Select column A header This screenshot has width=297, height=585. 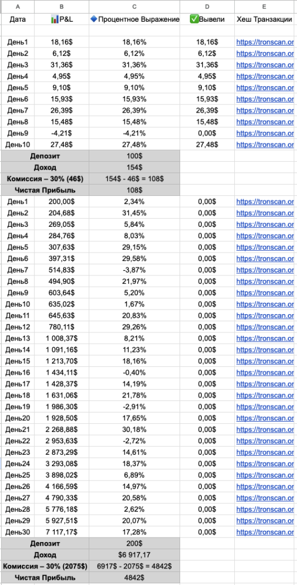(x=18, y=7)
